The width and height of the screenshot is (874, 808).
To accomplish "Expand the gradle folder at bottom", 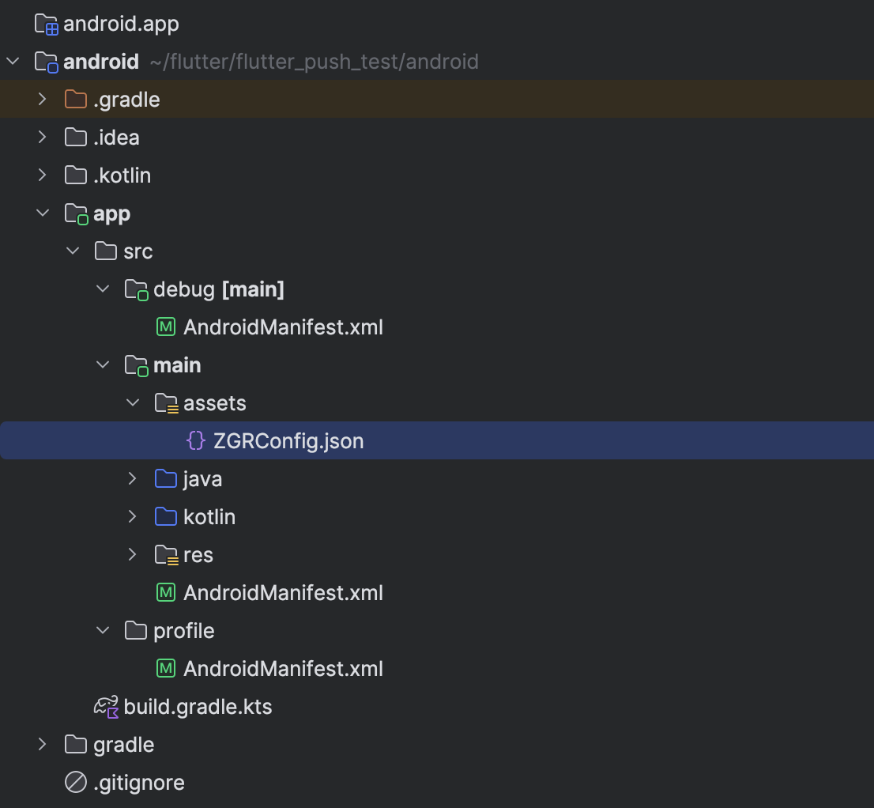I will [43, 744].
